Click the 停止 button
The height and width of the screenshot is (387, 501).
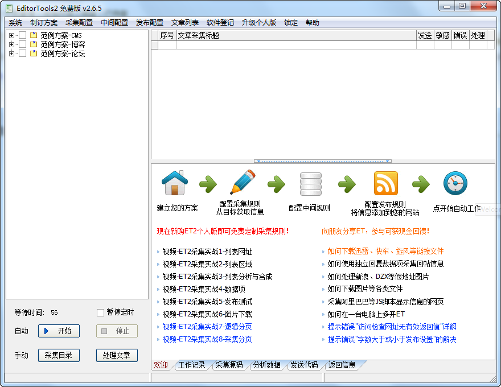tap(117, 331)
